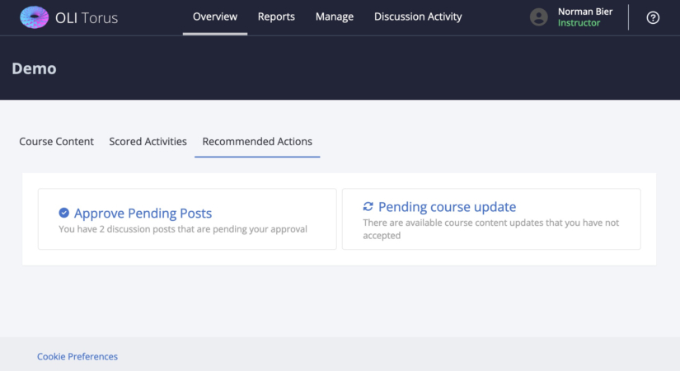Click the OLI Torus brand text

click(87, 18)
